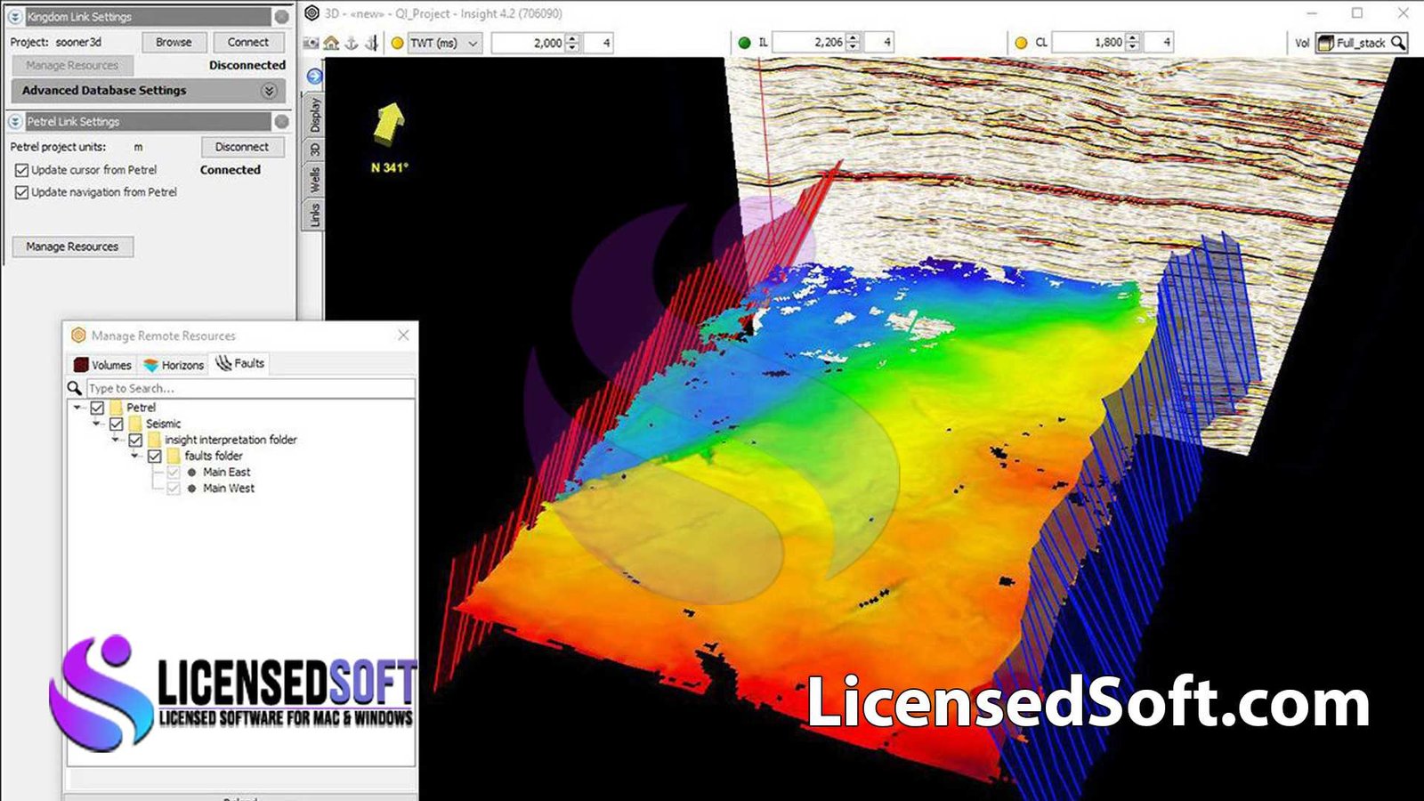Click the green IL indicator circle
Image resolution: width=1424 pixels, height=801 pixels.
coord(744,43)
